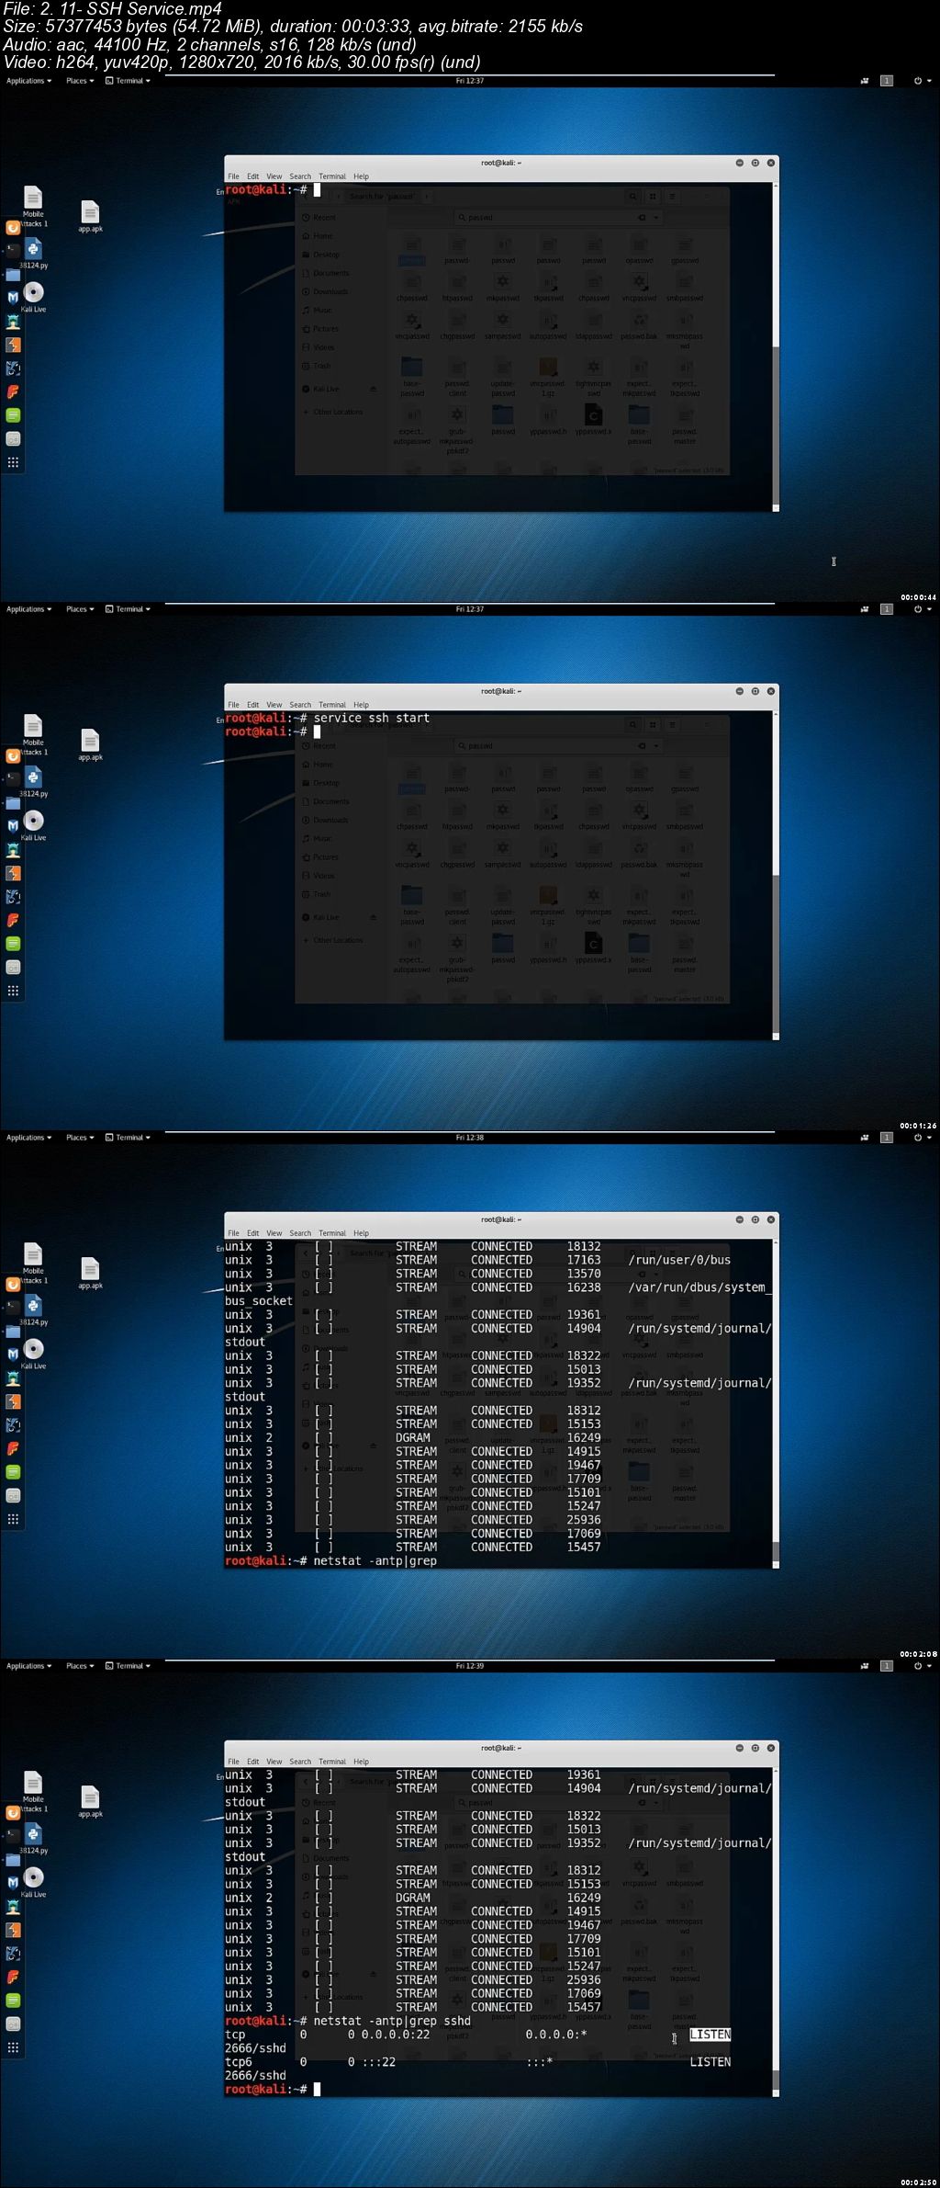Click '/run/user/0/bus' path in the terminal output
The image size is (940, 2188).
(x=679, y=1260)
